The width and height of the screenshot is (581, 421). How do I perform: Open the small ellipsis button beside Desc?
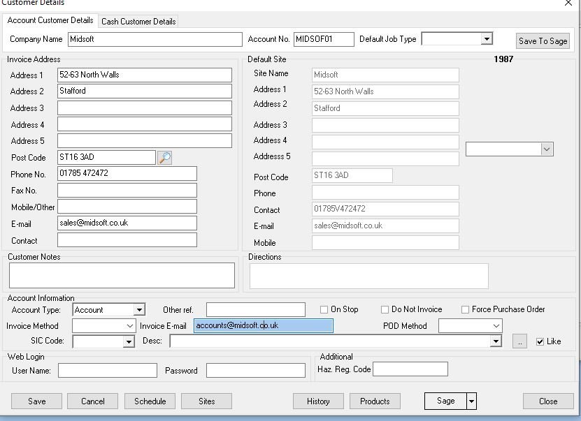519,341
